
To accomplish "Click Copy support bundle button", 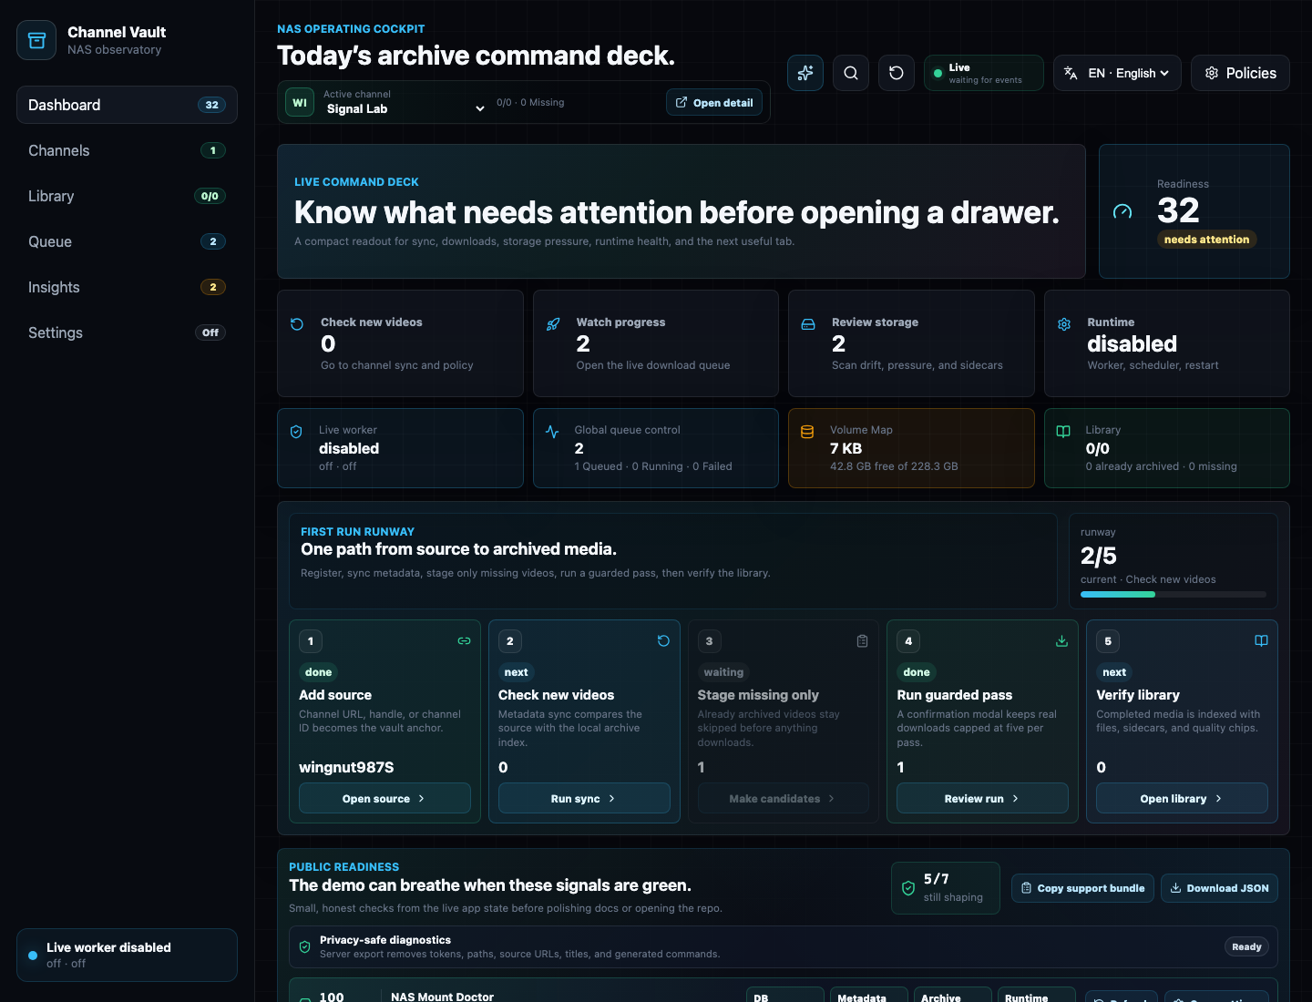I will [1082, 888].
